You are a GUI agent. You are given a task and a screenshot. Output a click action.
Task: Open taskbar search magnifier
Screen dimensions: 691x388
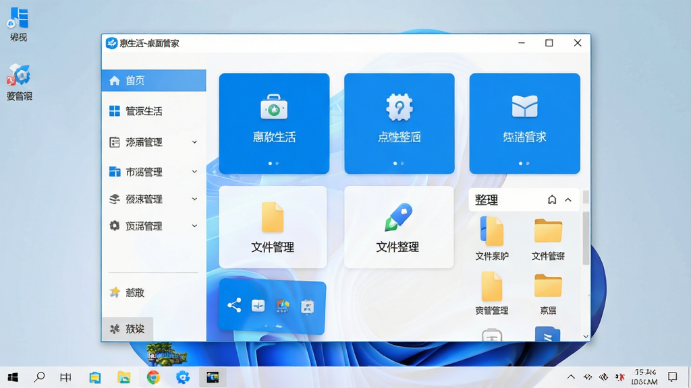coord(39,377)
